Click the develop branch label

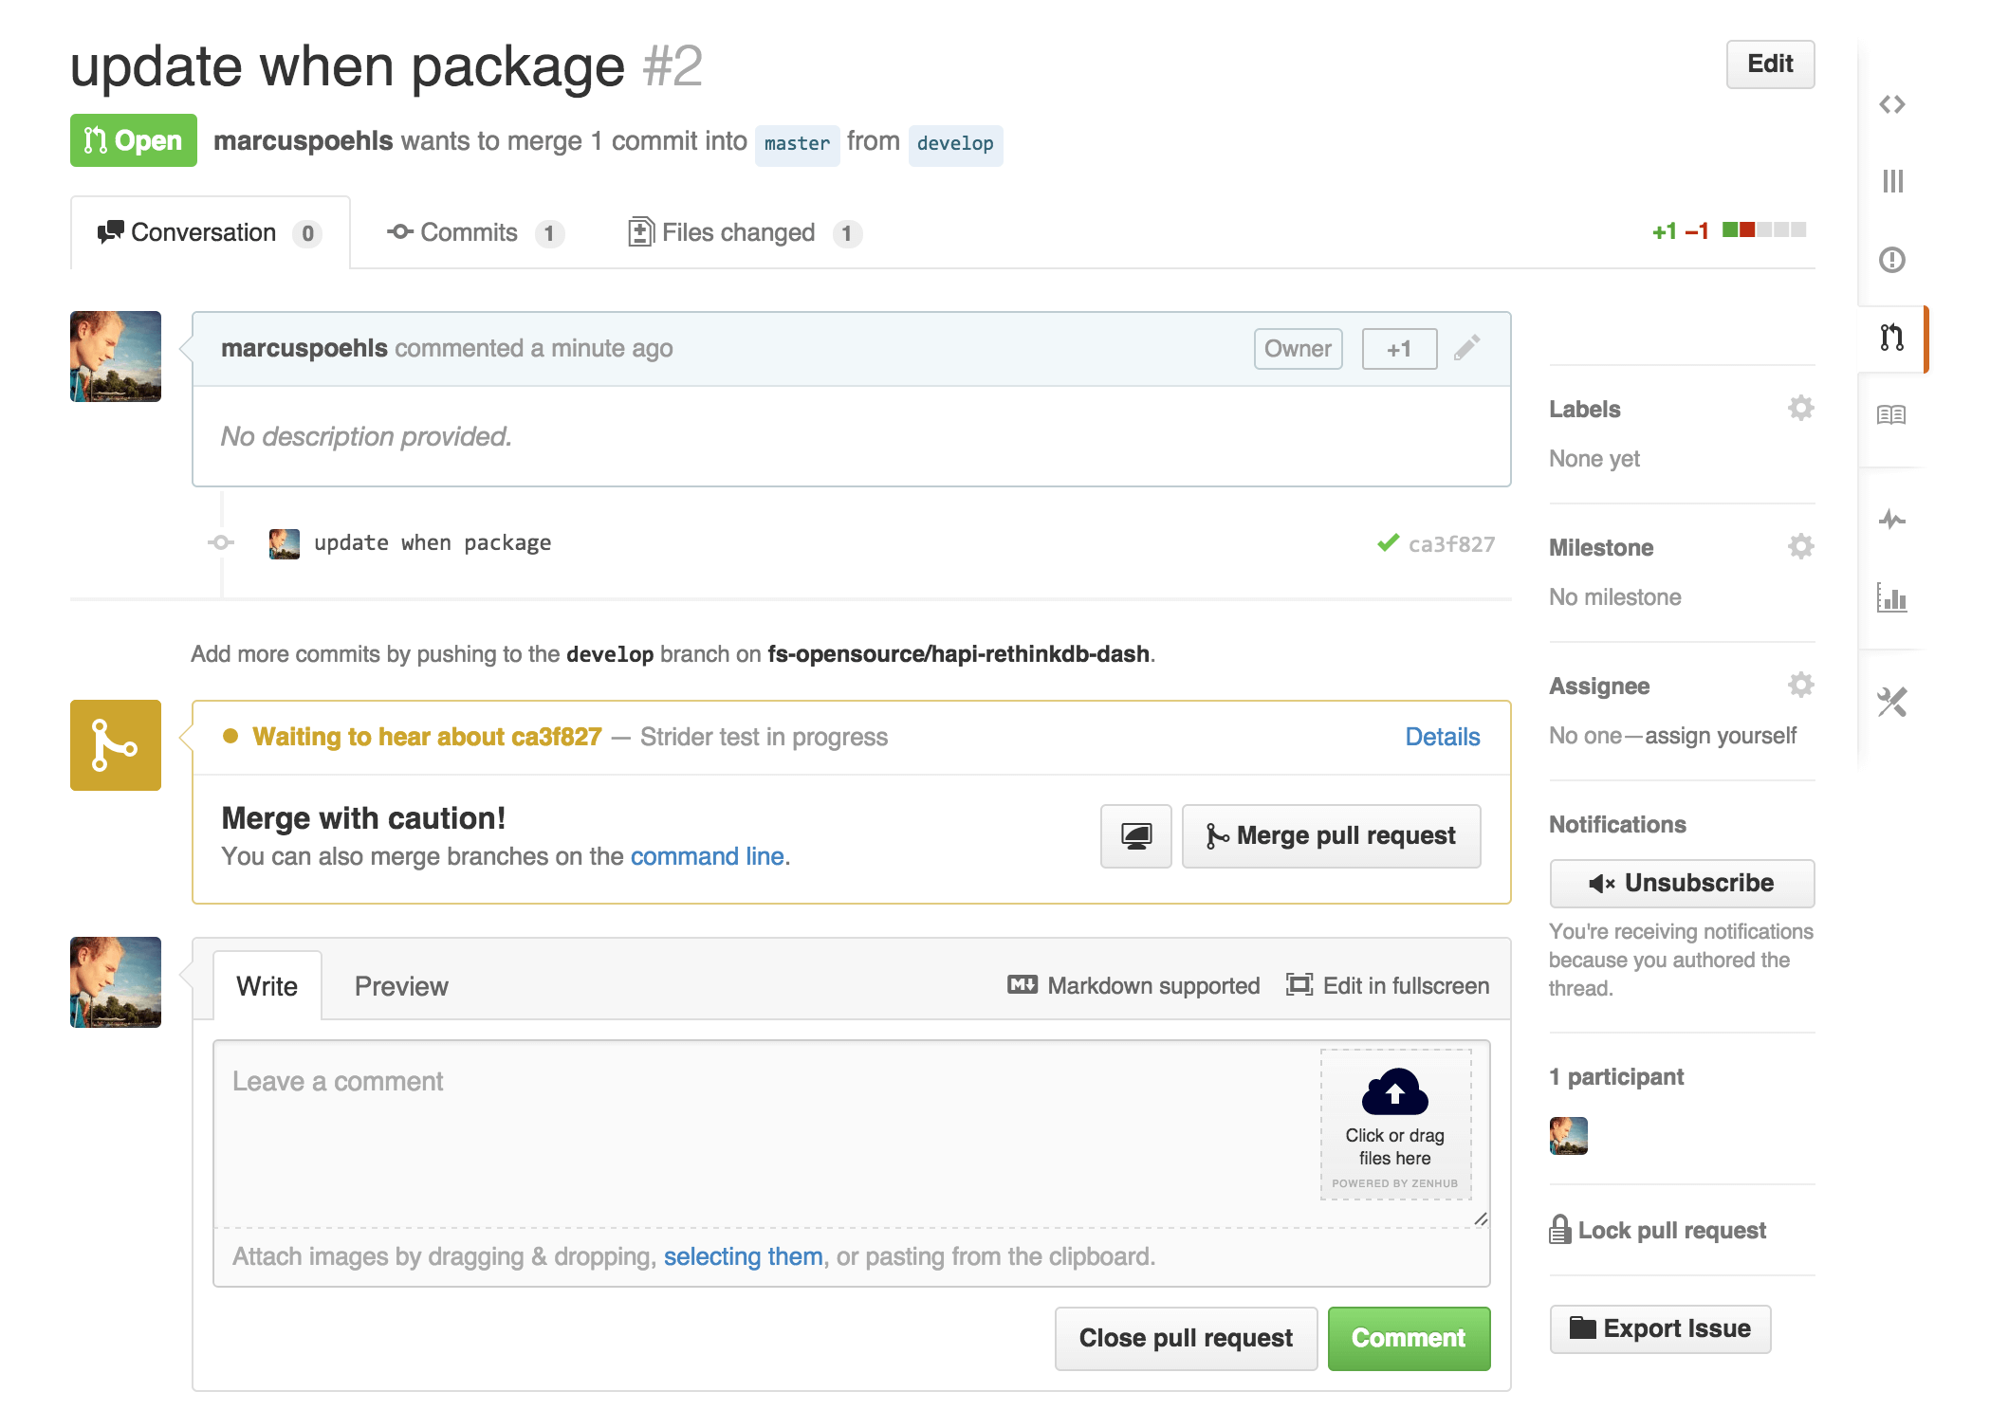tap(955, 143)
